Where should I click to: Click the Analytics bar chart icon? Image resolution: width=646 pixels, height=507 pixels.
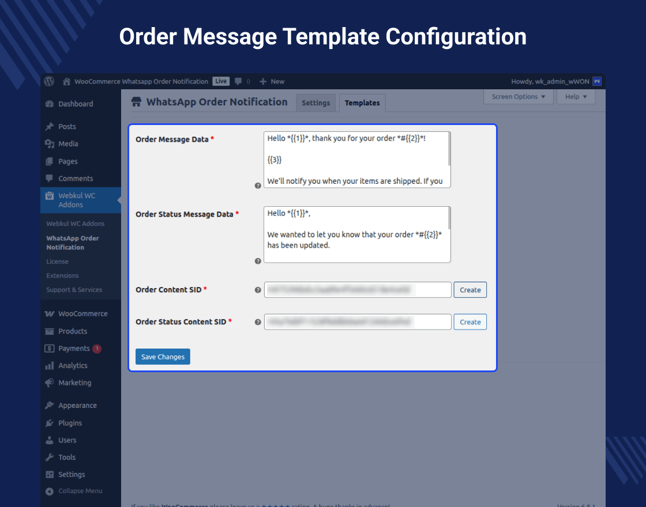pyautogui.click(x=50, y=365)
